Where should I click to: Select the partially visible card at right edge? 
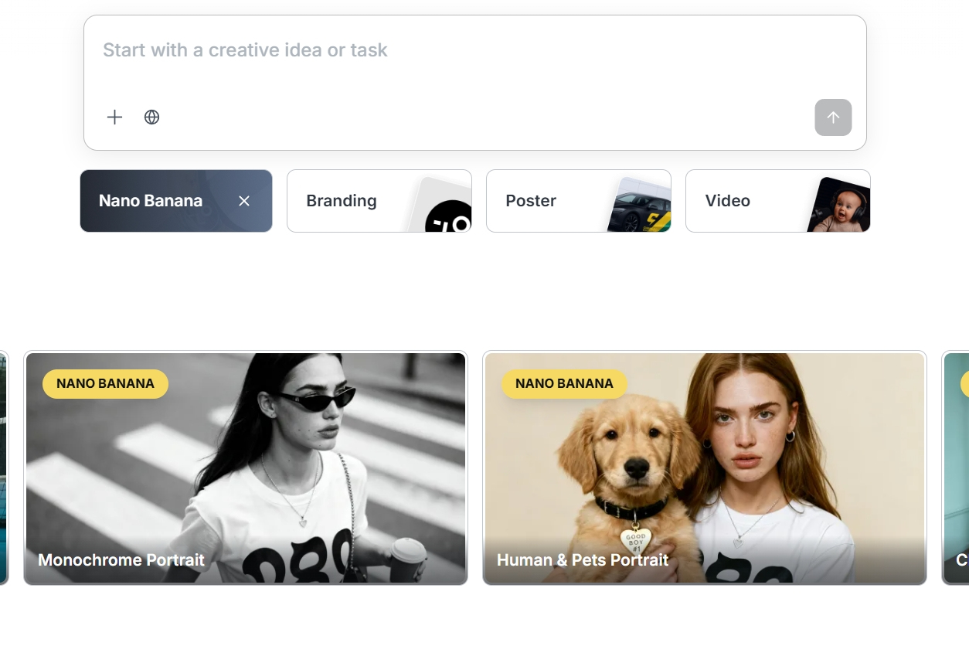[956, 467]
